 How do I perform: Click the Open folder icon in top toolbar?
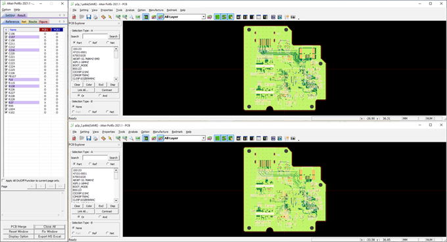[82, 17]
